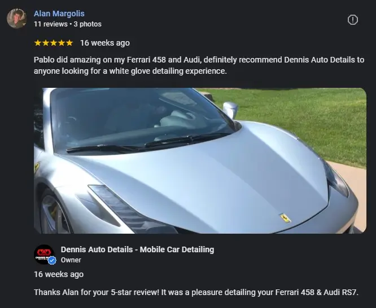Open the silver Ferrari review photo
Image resolution: width=376 pixels, height=308 pixels.
[200, 160]
